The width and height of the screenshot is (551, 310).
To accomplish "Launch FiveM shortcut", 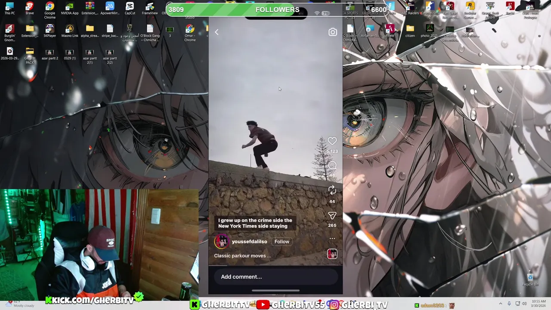I will 390,31.
